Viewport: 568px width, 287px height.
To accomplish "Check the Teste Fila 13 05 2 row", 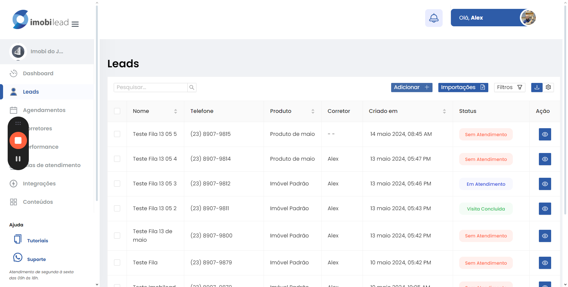I will tap(117, 208).
